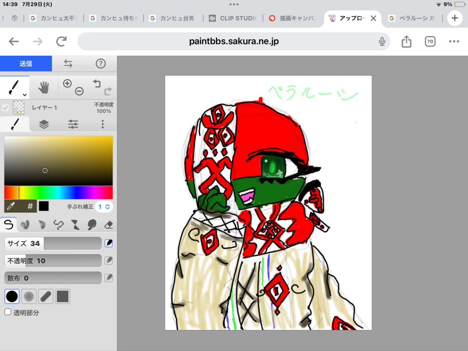Click the rainbow hue slider
The height and width of the screenshot is (351, 468).
(x=58, y=192)
